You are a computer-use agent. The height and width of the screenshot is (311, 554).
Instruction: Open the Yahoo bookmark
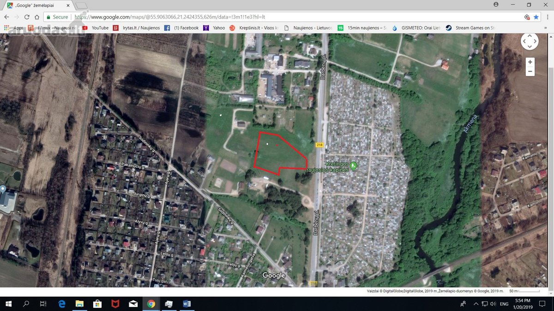click(214, 28)
